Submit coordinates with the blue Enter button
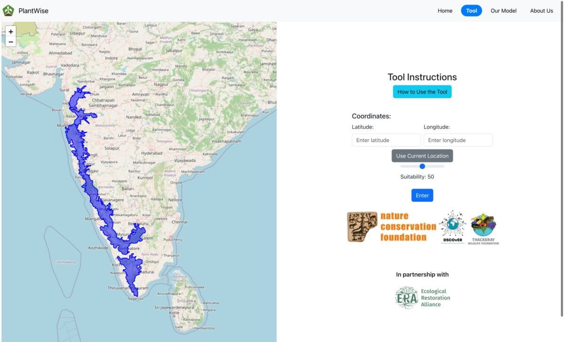Image resolution: width=564 pixels, height=342 pixels. point(422,195)
